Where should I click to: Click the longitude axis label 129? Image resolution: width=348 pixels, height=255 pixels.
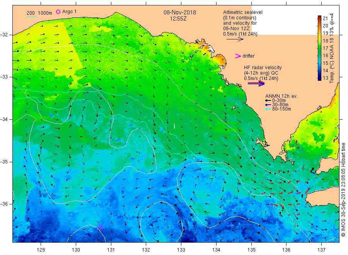coord(41,250)
